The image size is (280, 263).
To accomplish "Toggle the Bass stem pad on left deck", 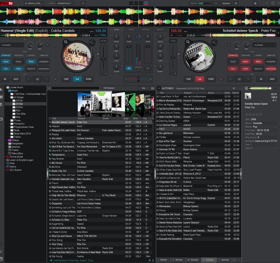I will [x=31, y=61].
